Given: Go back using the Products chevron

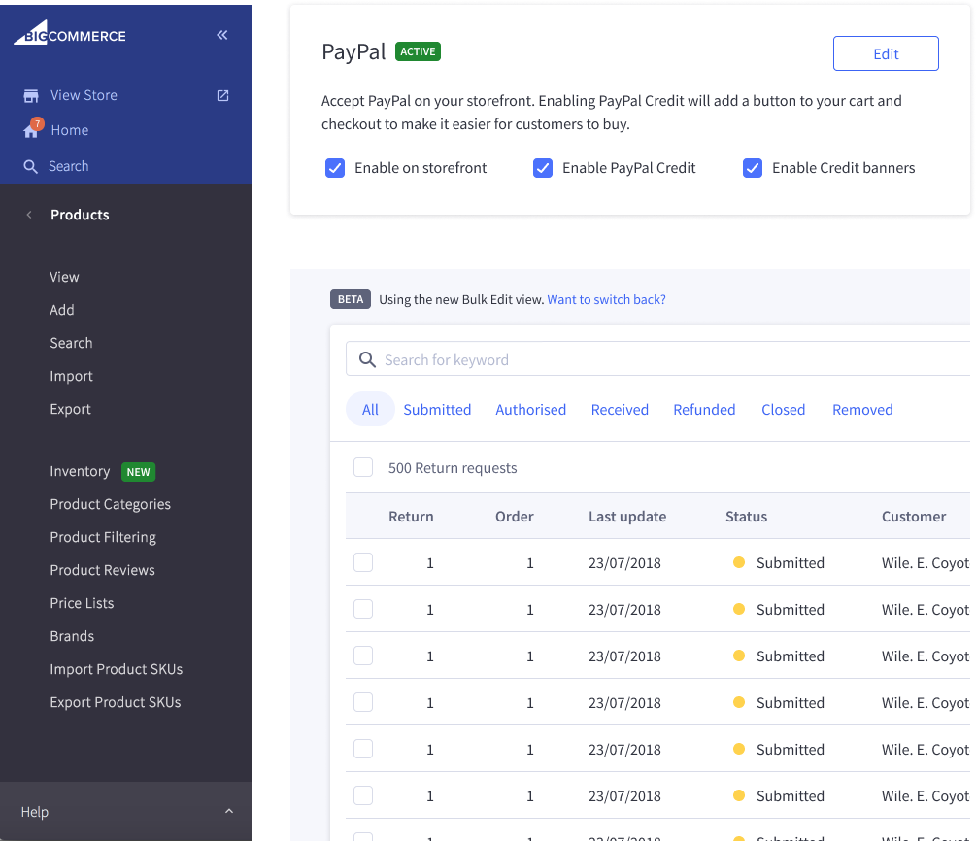Looking at the screenshot, I should pos(28,215).
